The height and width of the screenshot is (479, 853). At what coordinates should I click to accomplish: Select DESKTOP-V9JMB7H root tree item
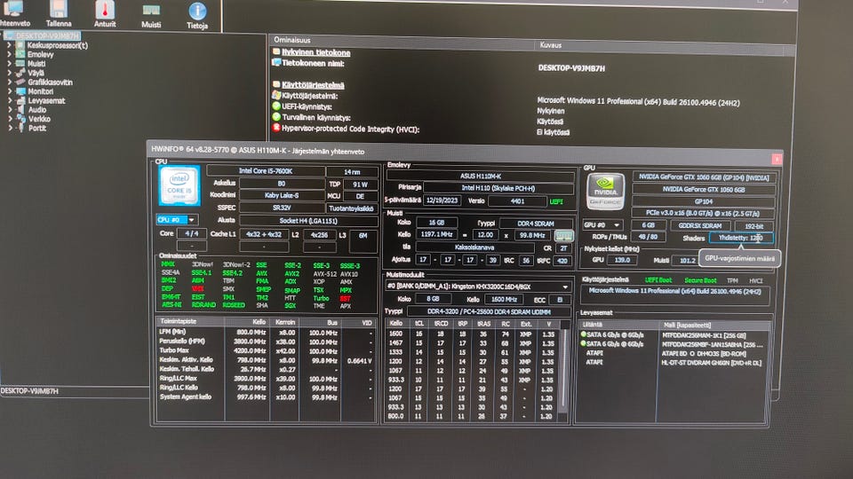[48, 35]
